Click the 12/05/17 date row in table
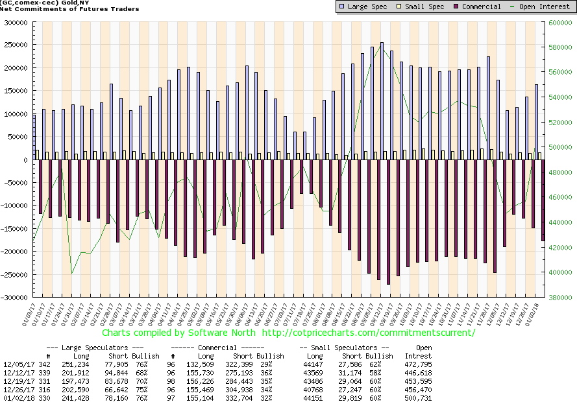 15,364
